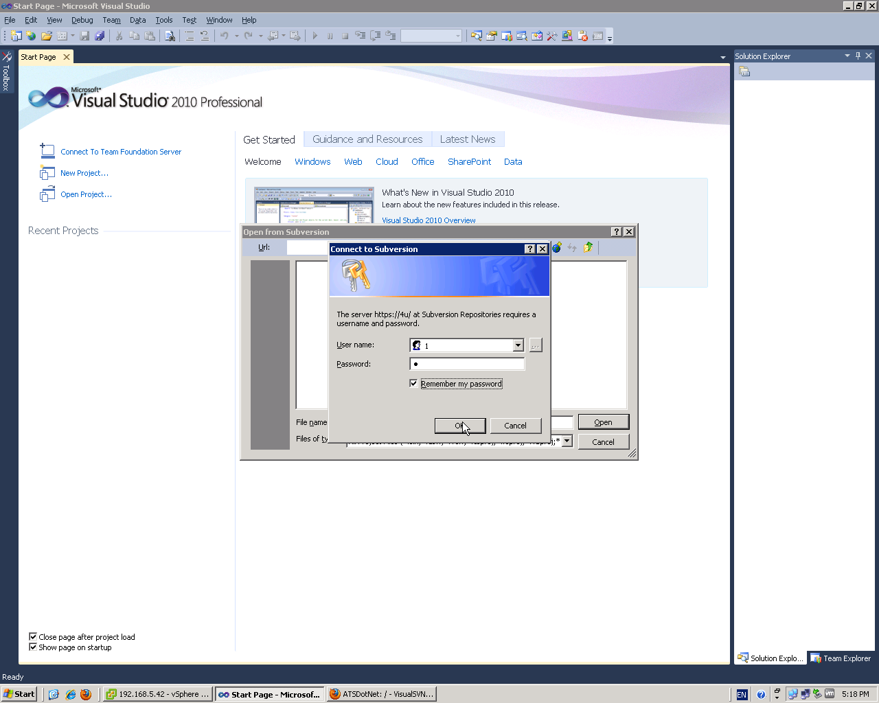Toggle Show page on startup checkbox
This screenshot has width=879, height=703.
(32, 647)
